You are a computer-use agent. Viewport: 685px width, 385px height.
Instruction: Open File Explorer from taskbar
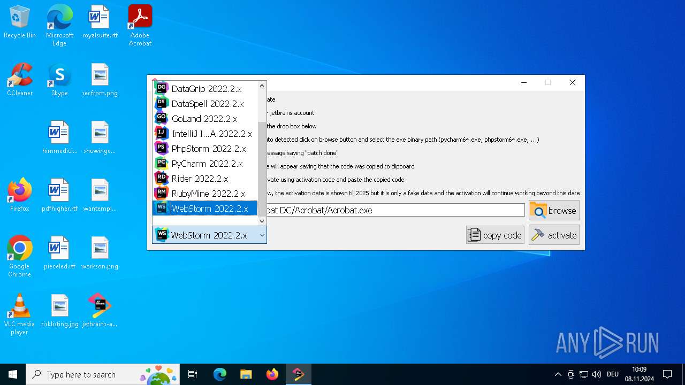point(246,374)
